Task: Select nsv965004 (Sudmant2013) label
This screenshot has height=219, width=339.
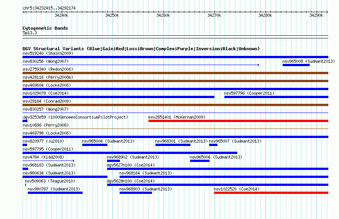Action: coord(108,141)
